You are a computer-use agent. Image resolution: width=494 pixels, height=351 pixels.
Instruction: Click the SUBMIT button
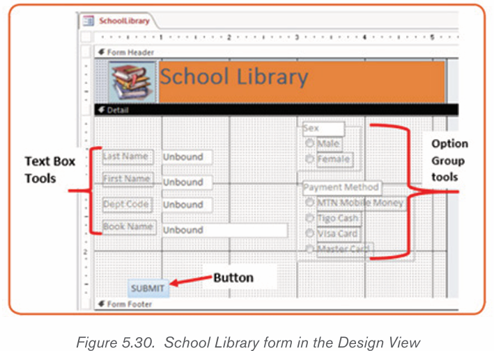[148, 288]
